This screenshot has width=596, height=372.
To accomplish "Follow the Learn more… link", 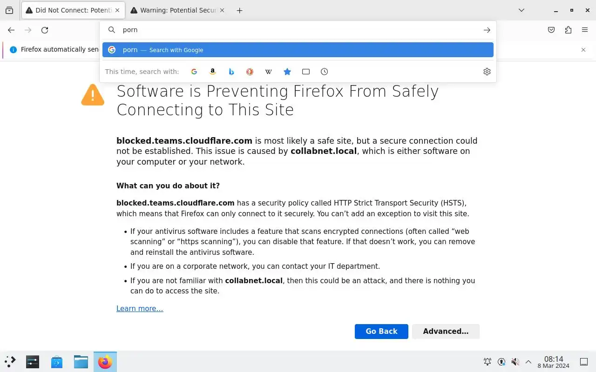I will click(140, 309).
